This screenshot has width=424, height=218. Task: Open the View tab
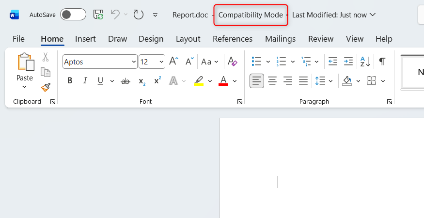355,39
